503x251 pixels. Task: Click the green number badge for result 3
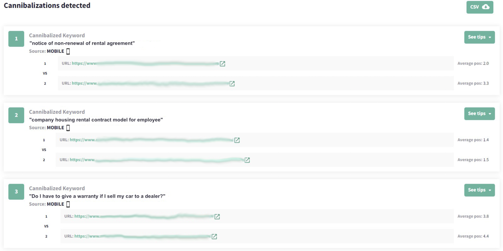click(x=16, y=192)
